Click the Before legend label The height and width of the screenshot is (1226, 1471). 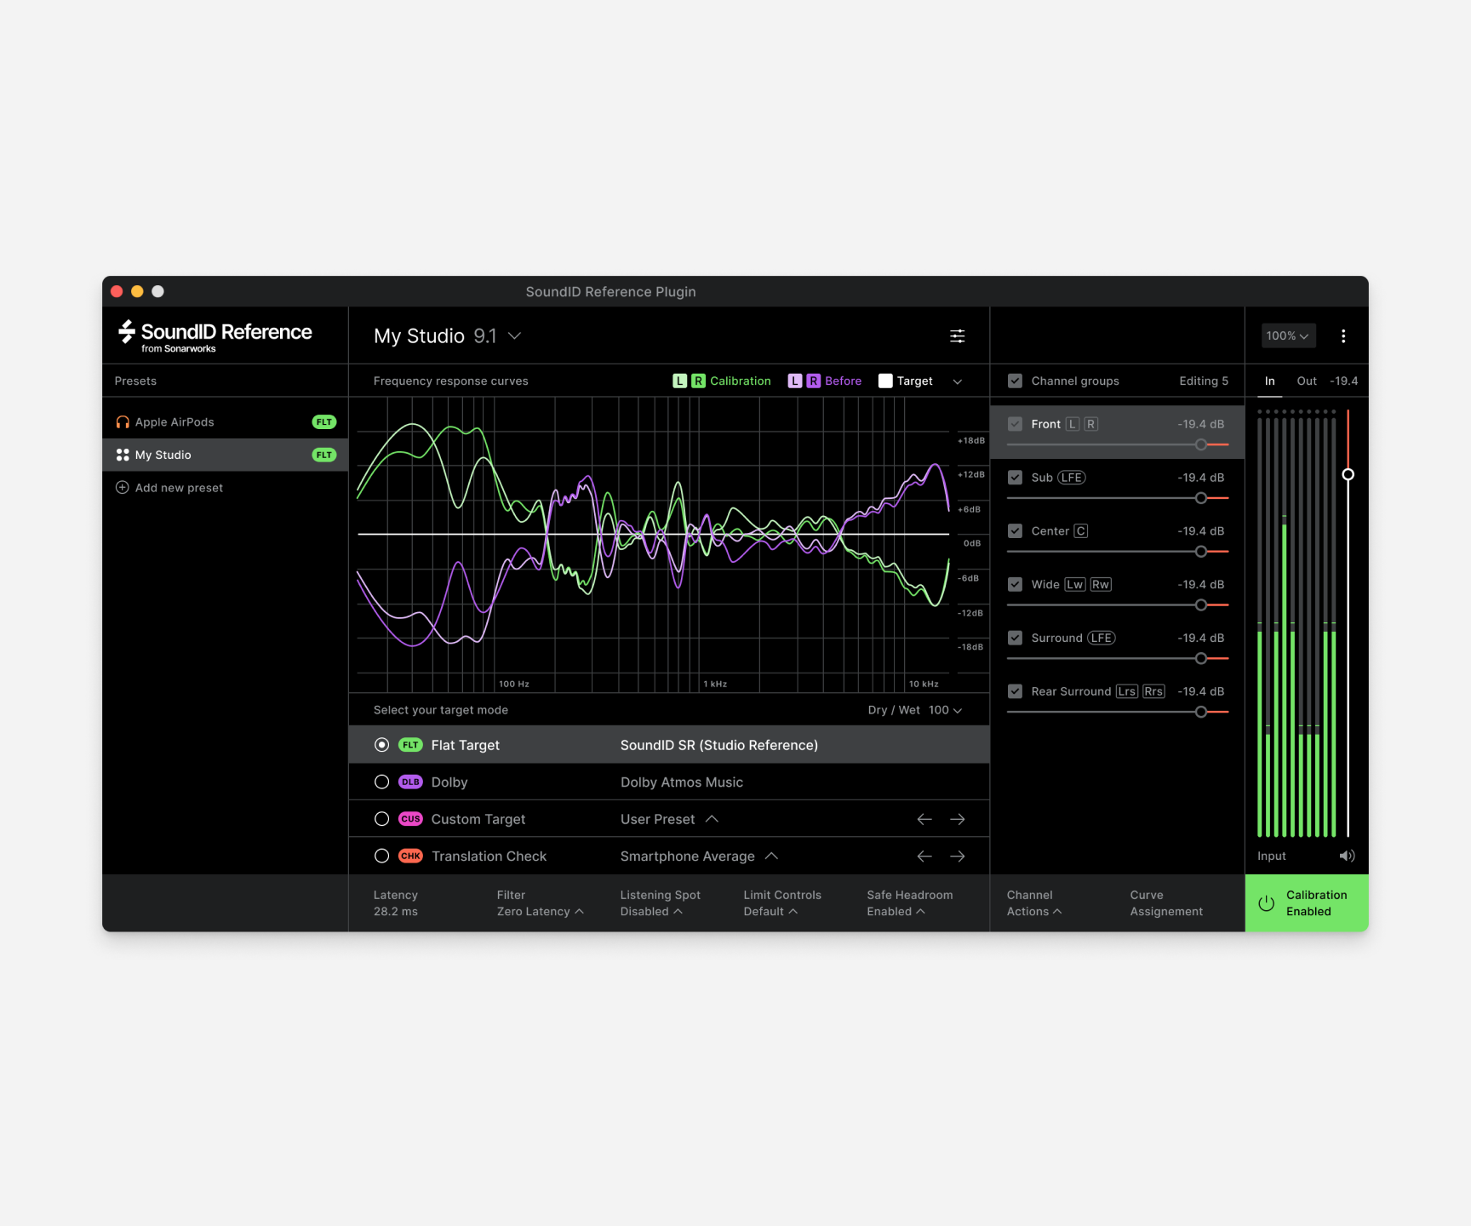click(x=843, y=381)
